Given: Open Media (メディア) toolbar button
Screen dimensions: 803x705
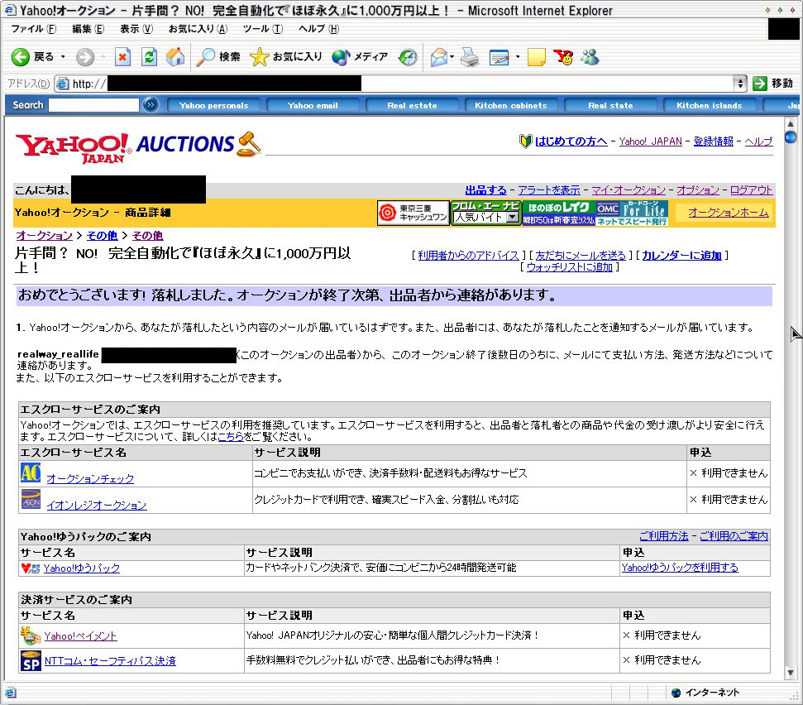Looking at the screenshot, I should tap(360, 57).
